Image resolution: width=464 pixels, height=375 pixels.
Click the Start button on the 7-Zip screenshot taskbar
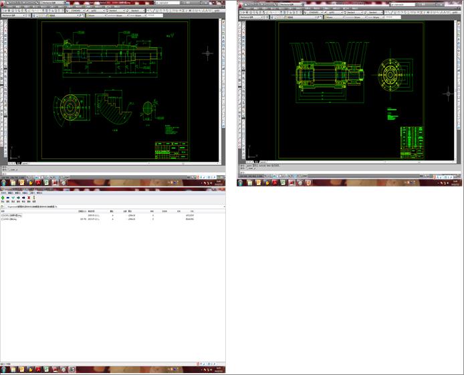pos(3,370)
